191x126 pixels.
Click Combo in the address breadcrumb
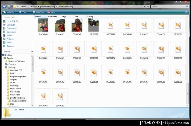coord(23,7)
